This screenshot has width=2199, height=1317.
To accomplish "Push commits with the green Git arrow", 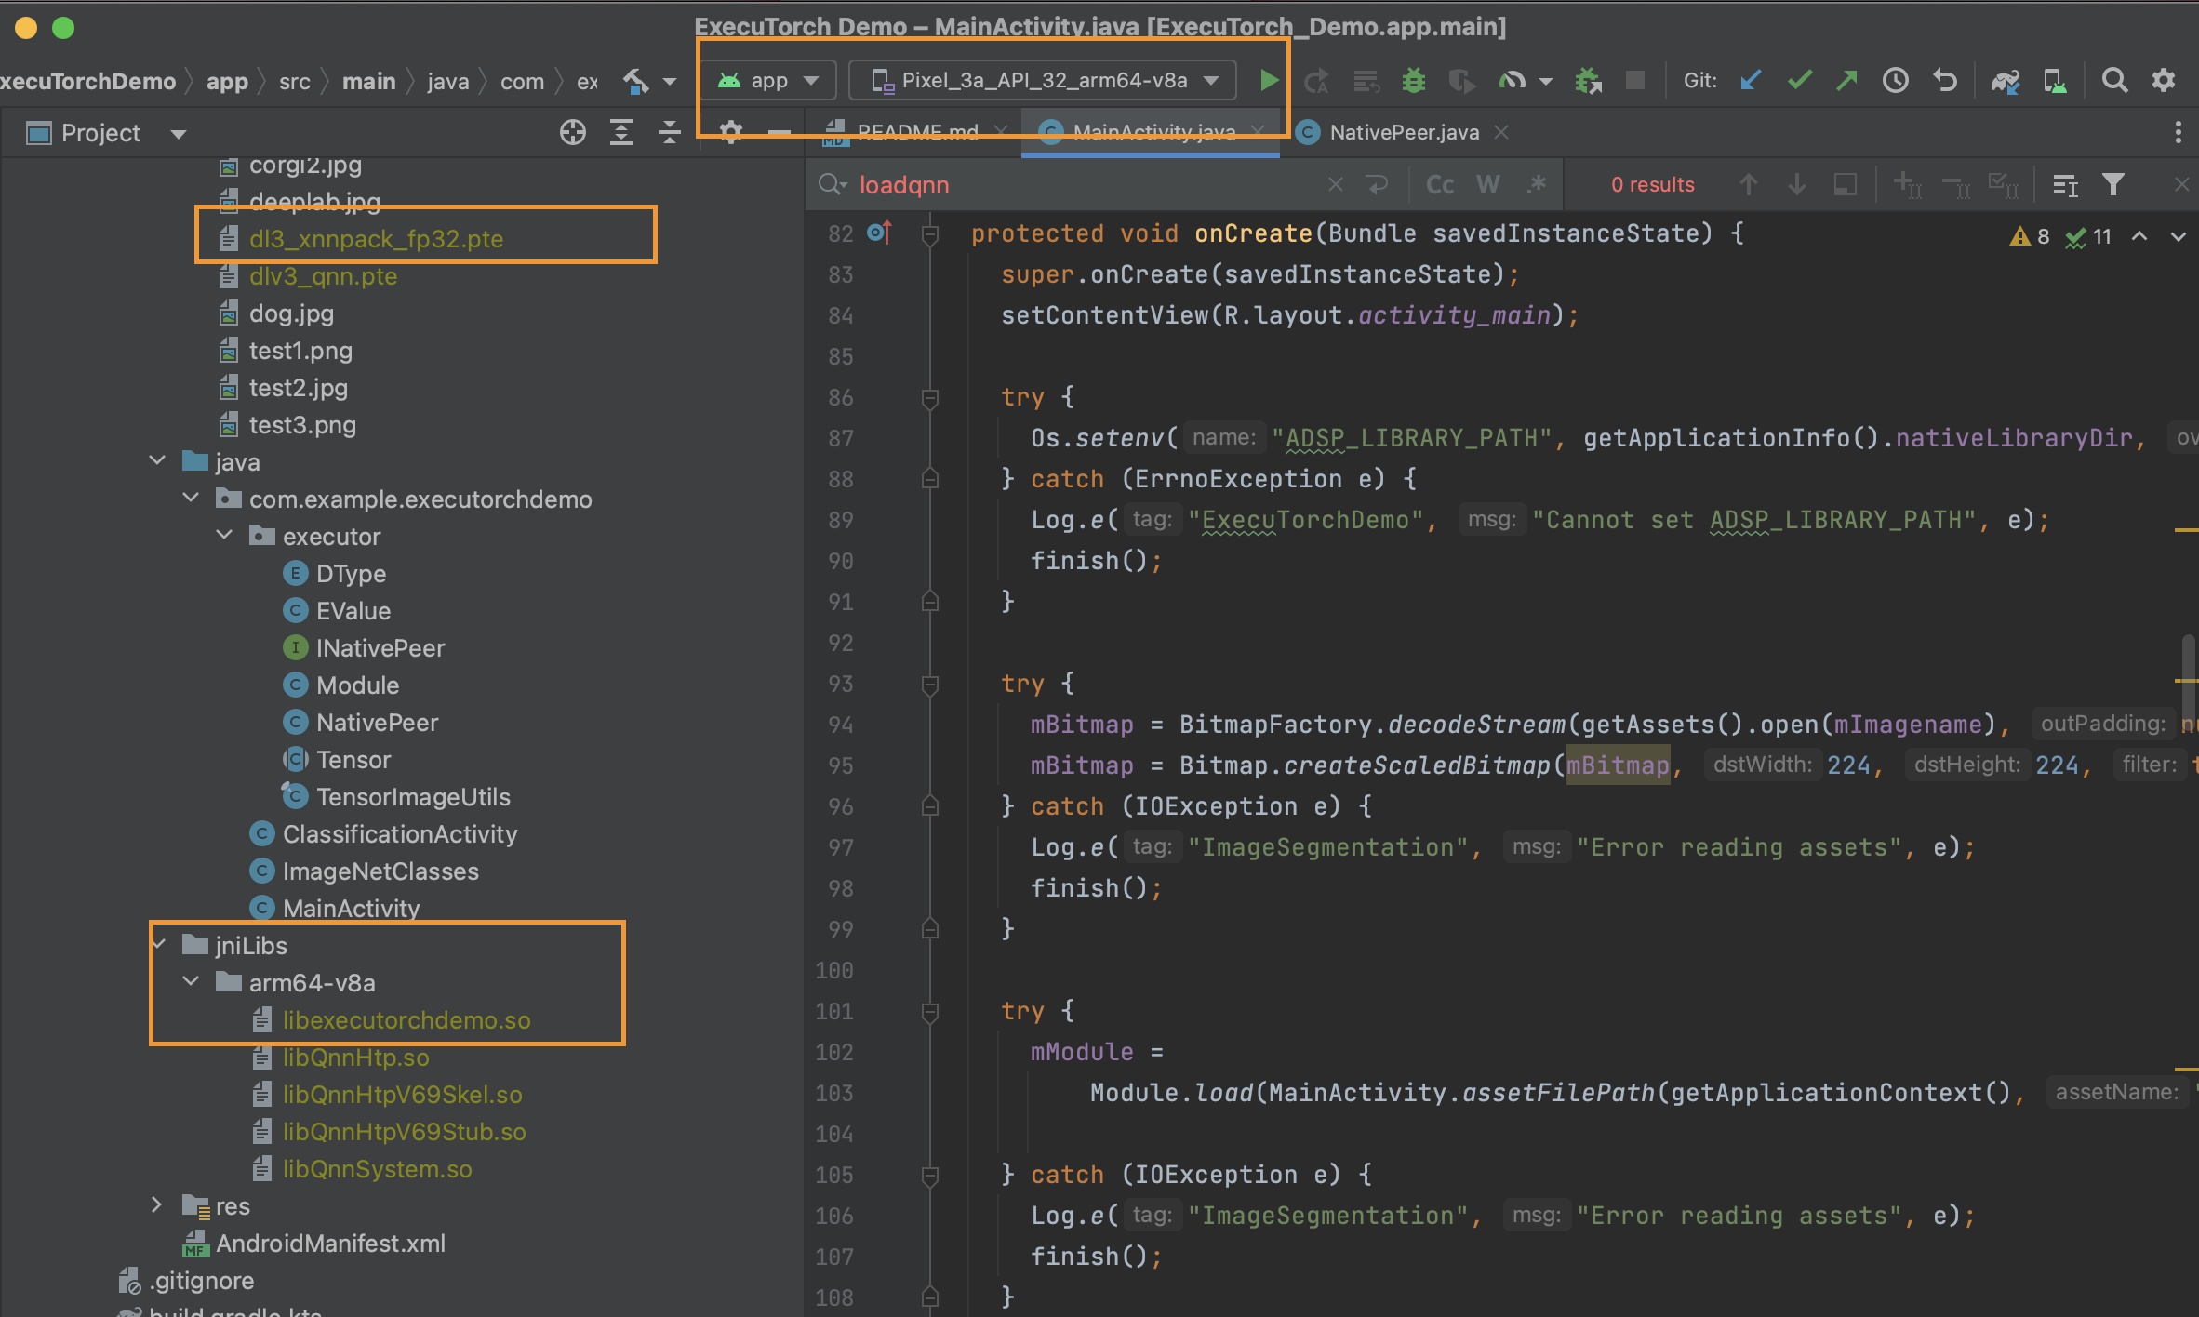I will (1847, 81).
